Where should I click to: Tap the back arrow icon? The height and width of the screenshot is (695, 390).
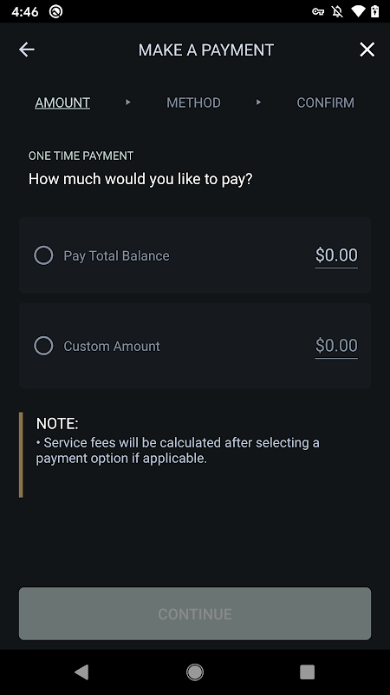[27, 50]
